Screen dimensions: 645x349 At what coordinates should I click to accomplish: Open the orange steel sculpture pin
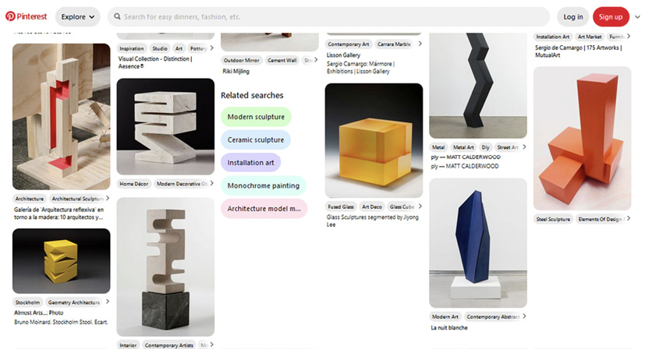[x=582, y=139]
